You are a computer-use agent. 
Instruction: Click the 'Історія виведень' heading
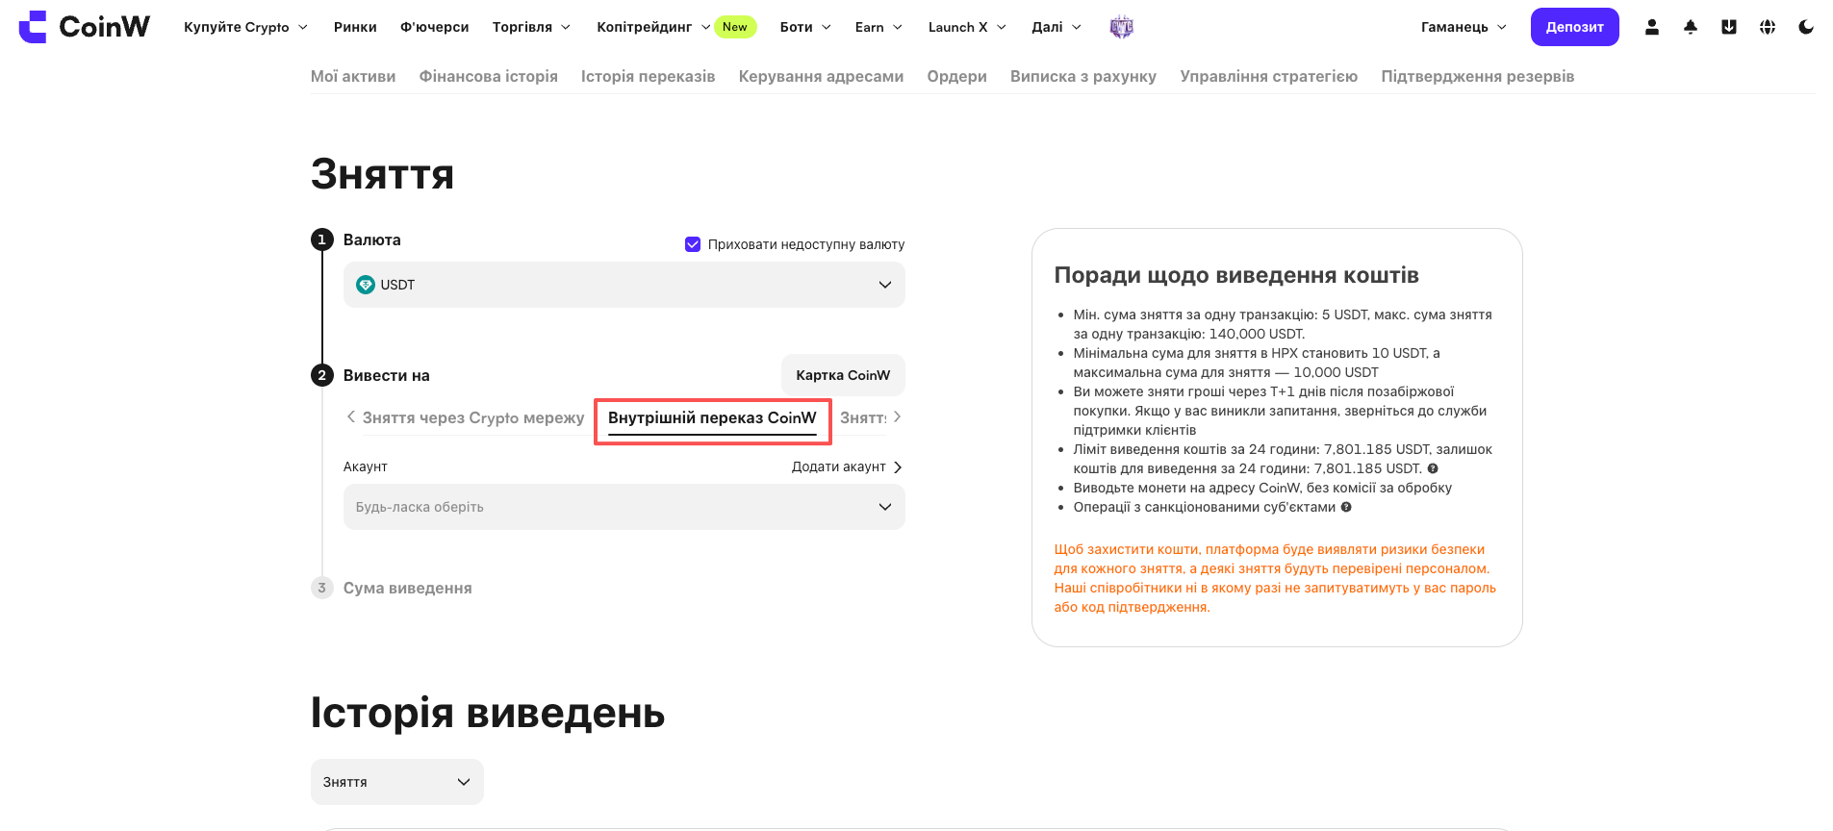[x=488, y=713]
